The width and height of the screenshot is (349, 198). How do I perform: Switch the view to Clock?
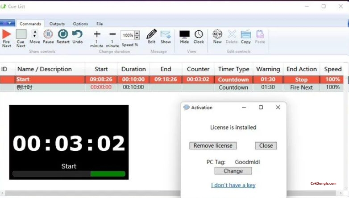click(x=199, y=34)
